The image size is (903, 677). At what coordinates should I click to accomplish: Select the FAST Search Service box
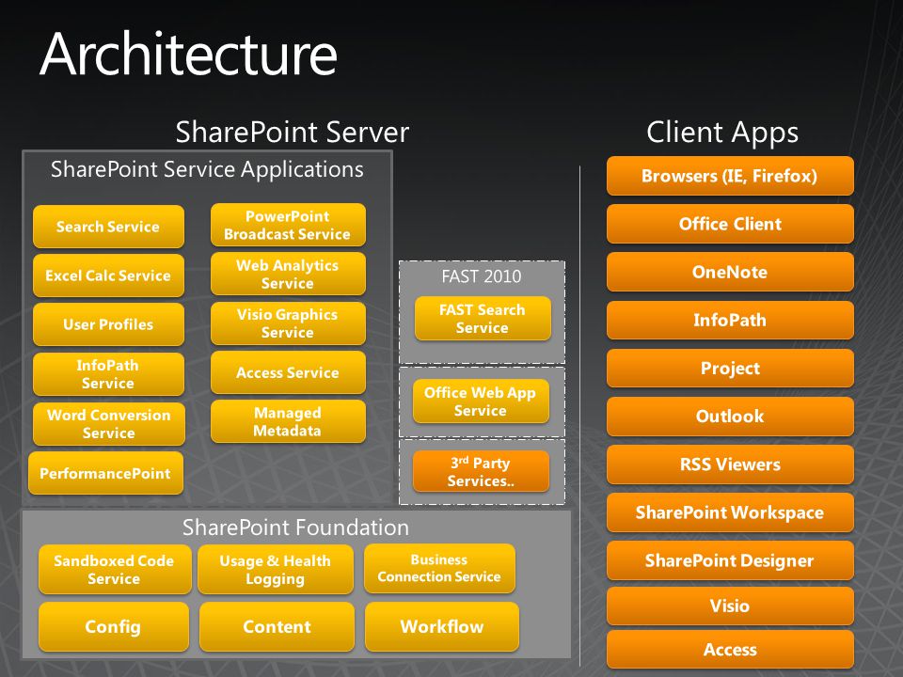click(483, 319)
